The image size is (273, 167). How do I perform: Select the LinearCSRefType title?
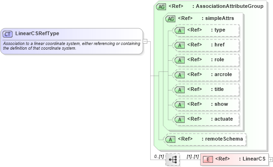(x=37, y=33)
